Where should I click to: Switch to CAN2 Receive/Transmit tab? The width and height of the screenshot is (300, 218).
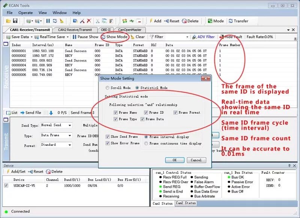coord(75,30)
